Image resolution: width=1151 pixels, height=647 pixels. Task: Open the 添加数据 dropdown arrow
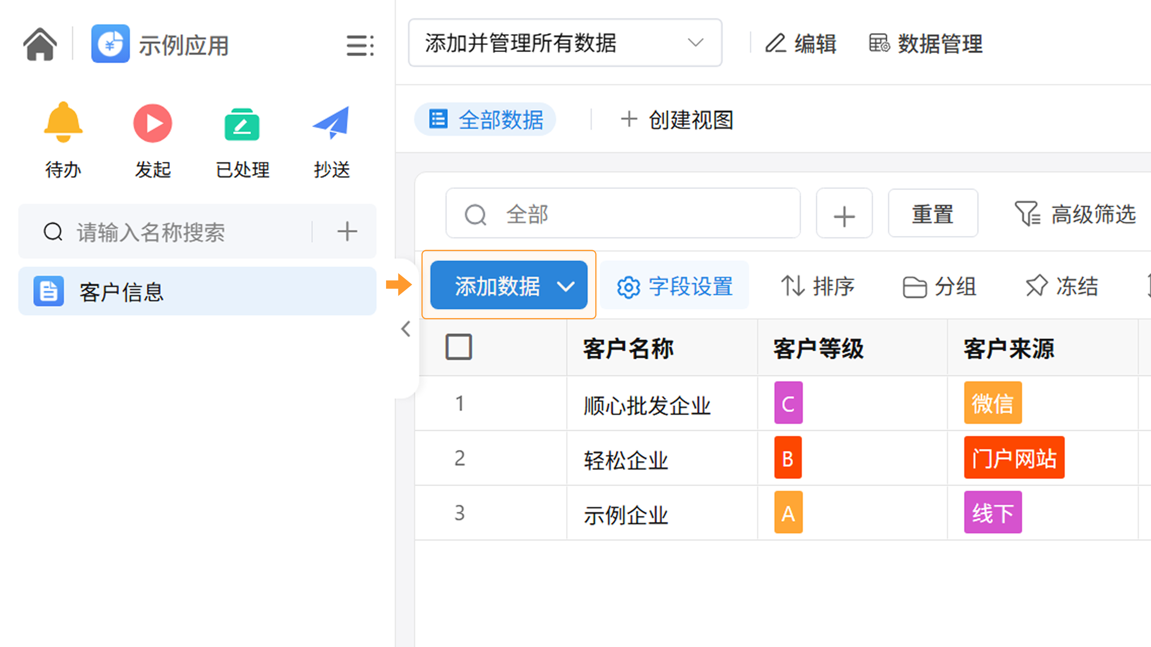click(x=566, y=286)
